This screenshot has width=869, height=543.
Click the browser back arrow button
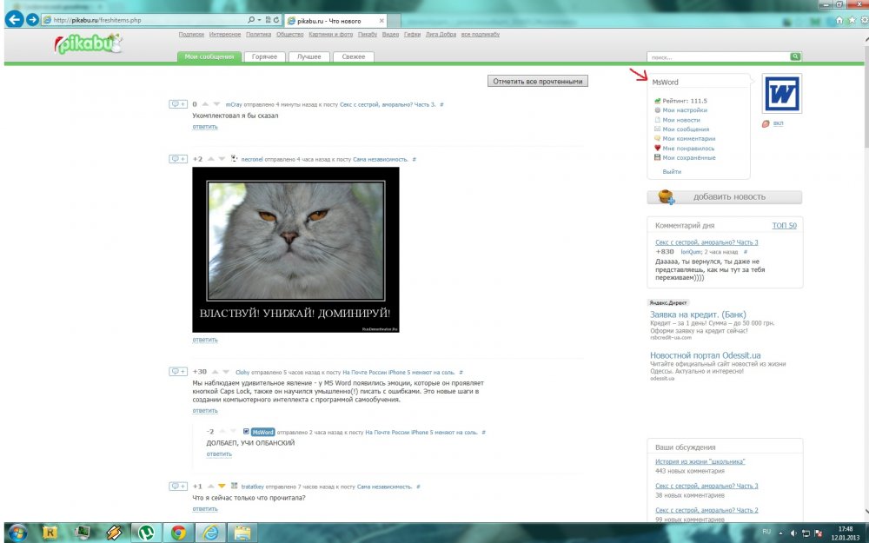[x=14, y=19]
